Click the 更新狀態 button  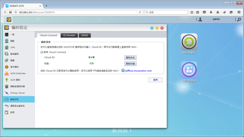pyautogui.click(x=130, y=63)
